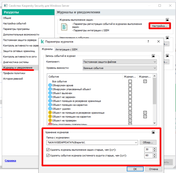Select 'Настройка событий' section
This screenshot has height=173, width=176.
pyautogui.click(x=15, y=23)
